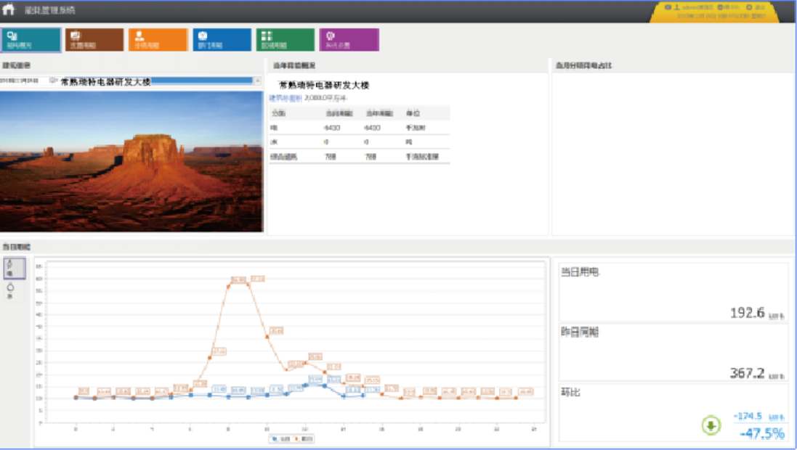
Task: Click the desert building photo
Action: point(131,160)
